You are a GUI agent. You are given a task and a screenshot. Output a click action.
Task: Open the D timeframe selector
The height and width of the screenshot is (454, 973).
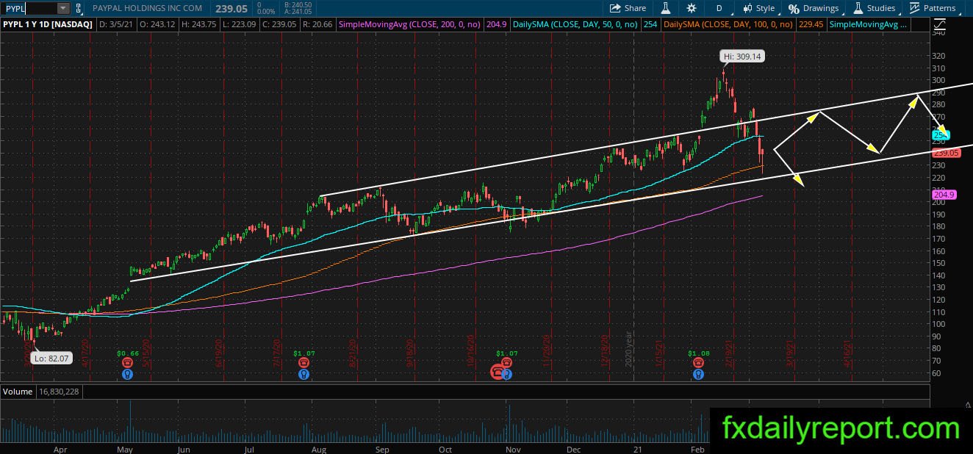click(719, 8)
